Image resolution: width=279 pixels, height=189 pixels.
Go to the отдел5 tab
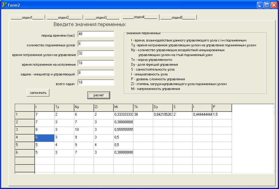[178, 18]
